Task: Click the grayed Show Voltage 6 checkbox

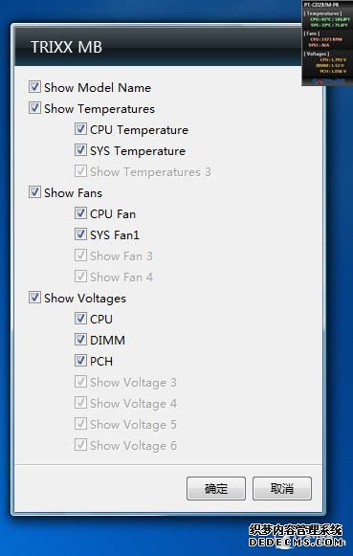Action: click(80, 445)
